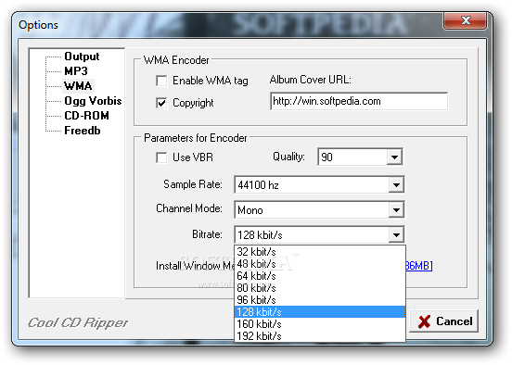Open the Channel Mode dropdown
512x365 pixels.
point(396,209)
